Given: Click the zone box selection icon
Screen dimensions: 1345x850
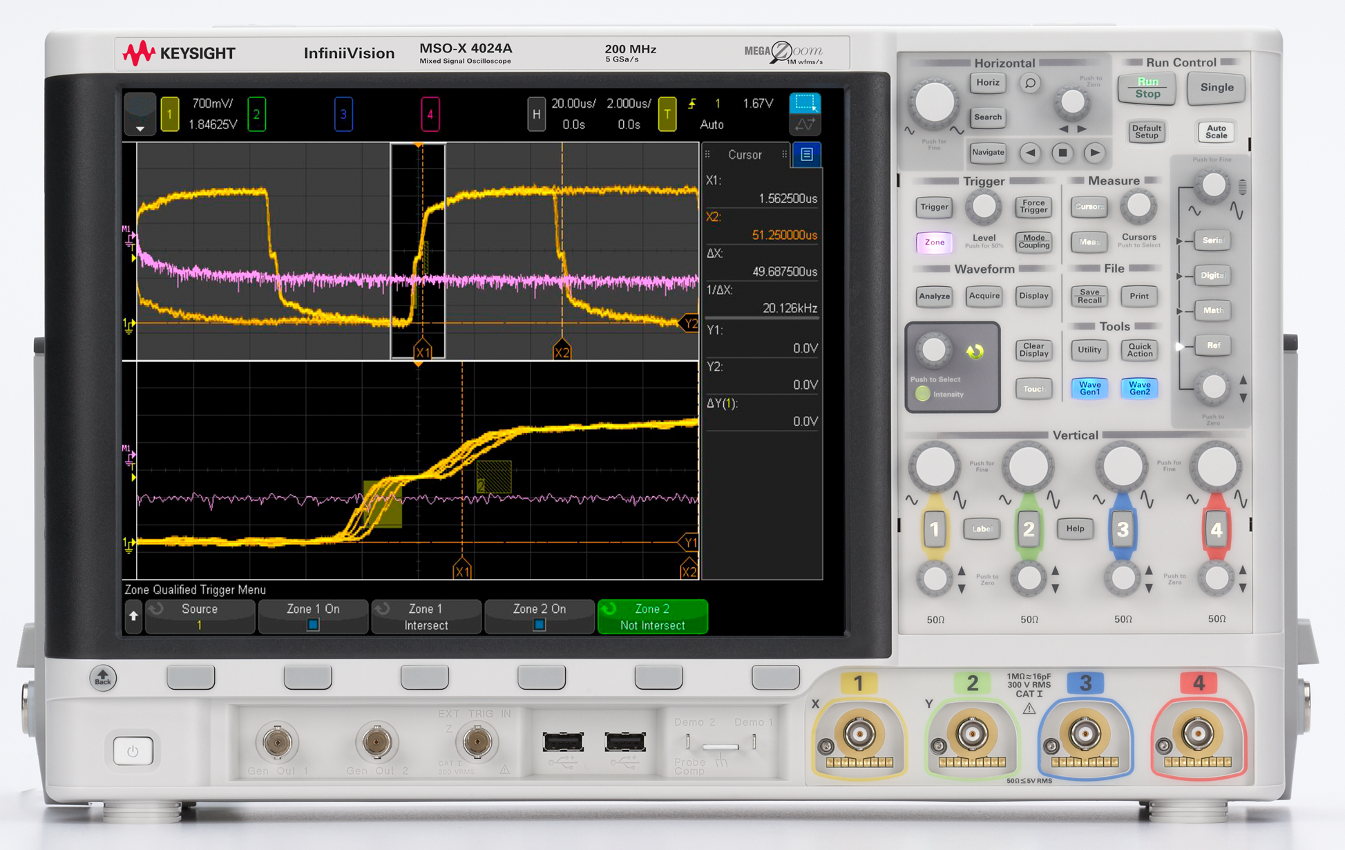Looking at the screenshot, I should pos(805,103).
